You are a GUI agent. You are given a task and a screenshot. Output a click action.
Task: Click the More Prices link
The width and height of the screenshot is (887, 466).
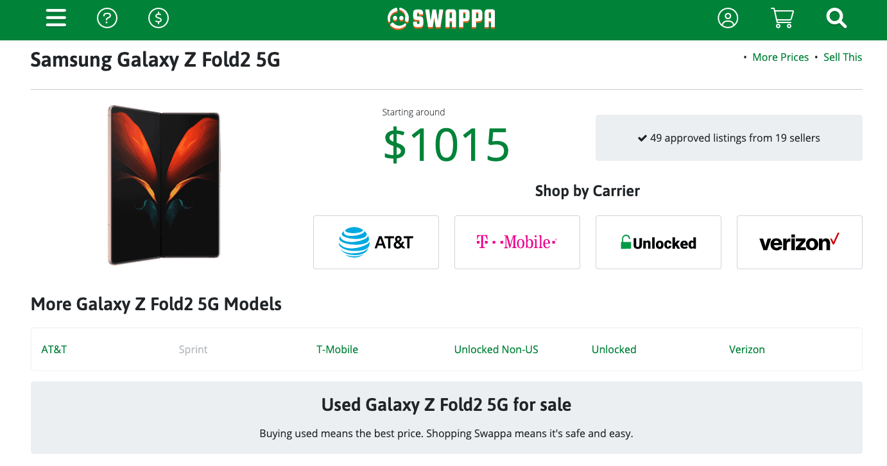[780, 57]
